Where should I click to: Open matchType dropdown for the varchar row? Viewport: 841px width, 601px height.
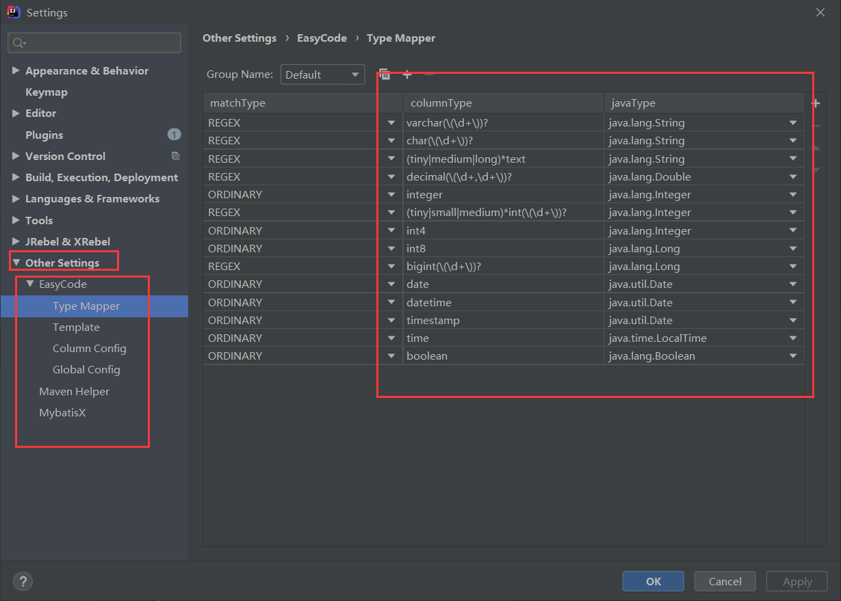click(x=391, y=123)
